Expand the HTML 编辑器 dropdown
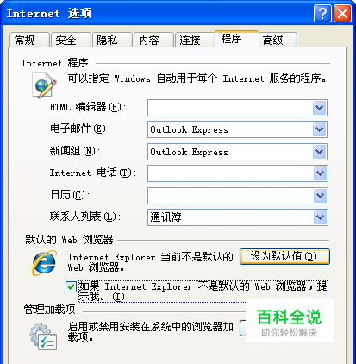356x364 pixels. click(320, 108)
